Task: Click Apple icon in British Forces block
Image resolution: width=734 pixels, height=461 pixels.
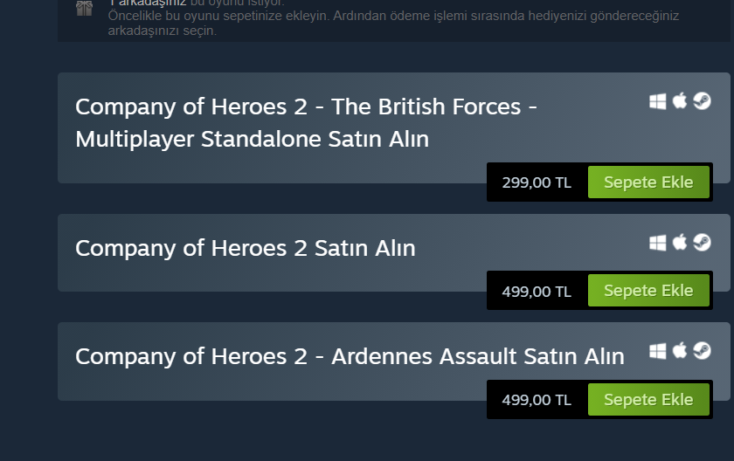Action: click(x=680, y=101)
